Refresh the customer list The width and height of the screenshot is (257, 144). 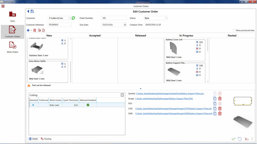click(x=73, y=18)
